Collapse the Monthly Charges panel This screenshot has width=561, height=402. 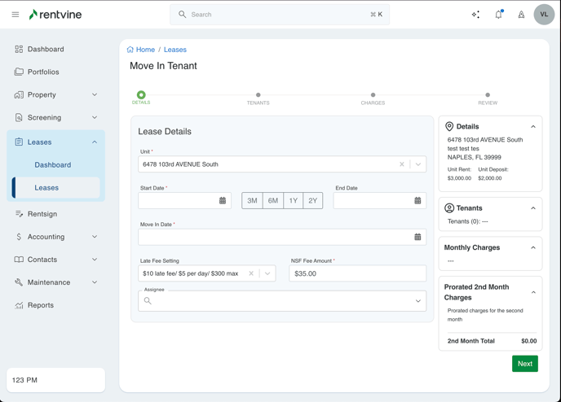pyautogui.click(x=533, y=247)
